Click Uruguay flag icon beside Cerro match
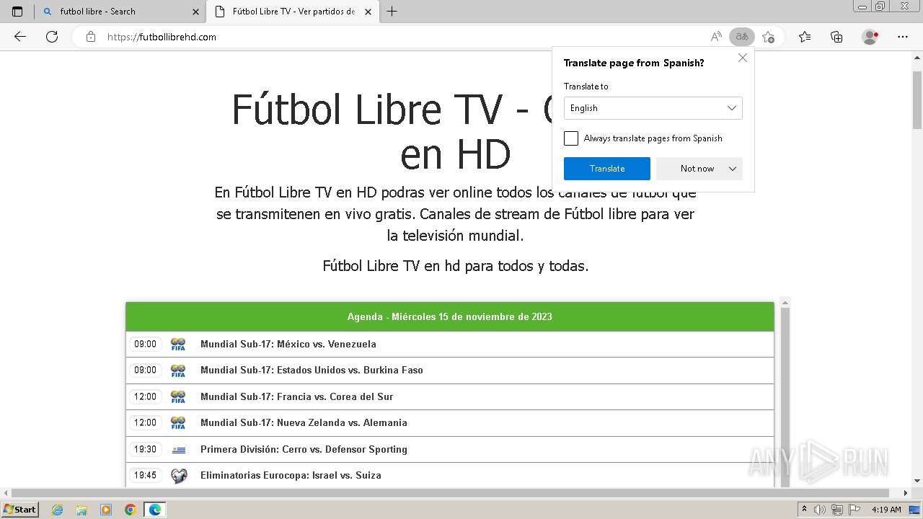This screenshot has width=923, height=519. [178, 450]
